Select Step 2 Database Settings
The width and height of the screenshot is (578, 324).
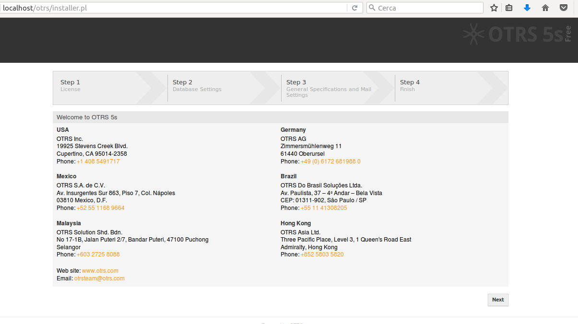(224, 88)
